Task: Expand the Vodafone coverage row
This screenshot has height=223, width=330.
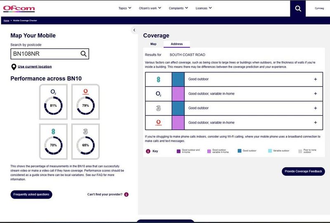Action: [316, 123]
